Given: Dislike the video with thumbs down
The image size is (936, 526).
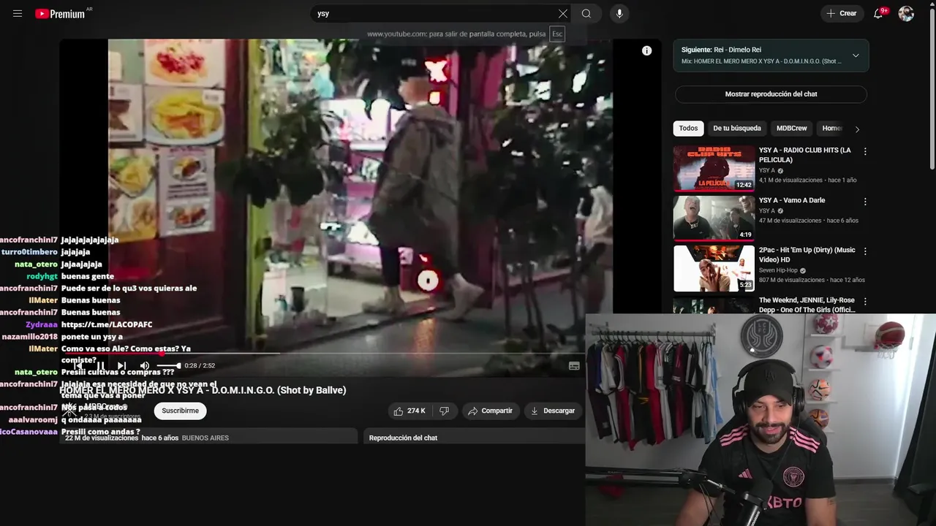Looking at the screenshot, I should [x=444, y=411].
